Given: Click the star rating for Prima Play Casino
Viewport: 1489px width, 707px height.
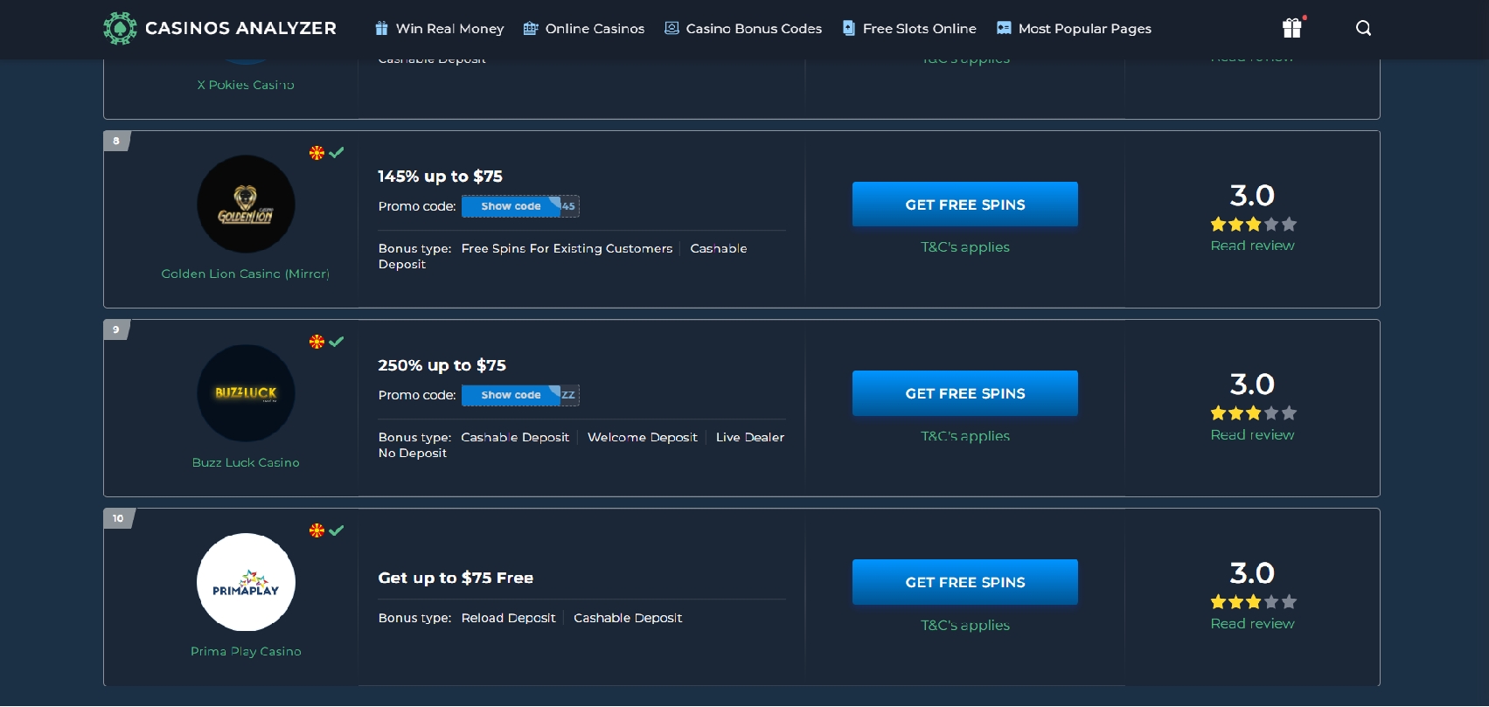Looking at the screenshot, I should tap(1252, 602).
